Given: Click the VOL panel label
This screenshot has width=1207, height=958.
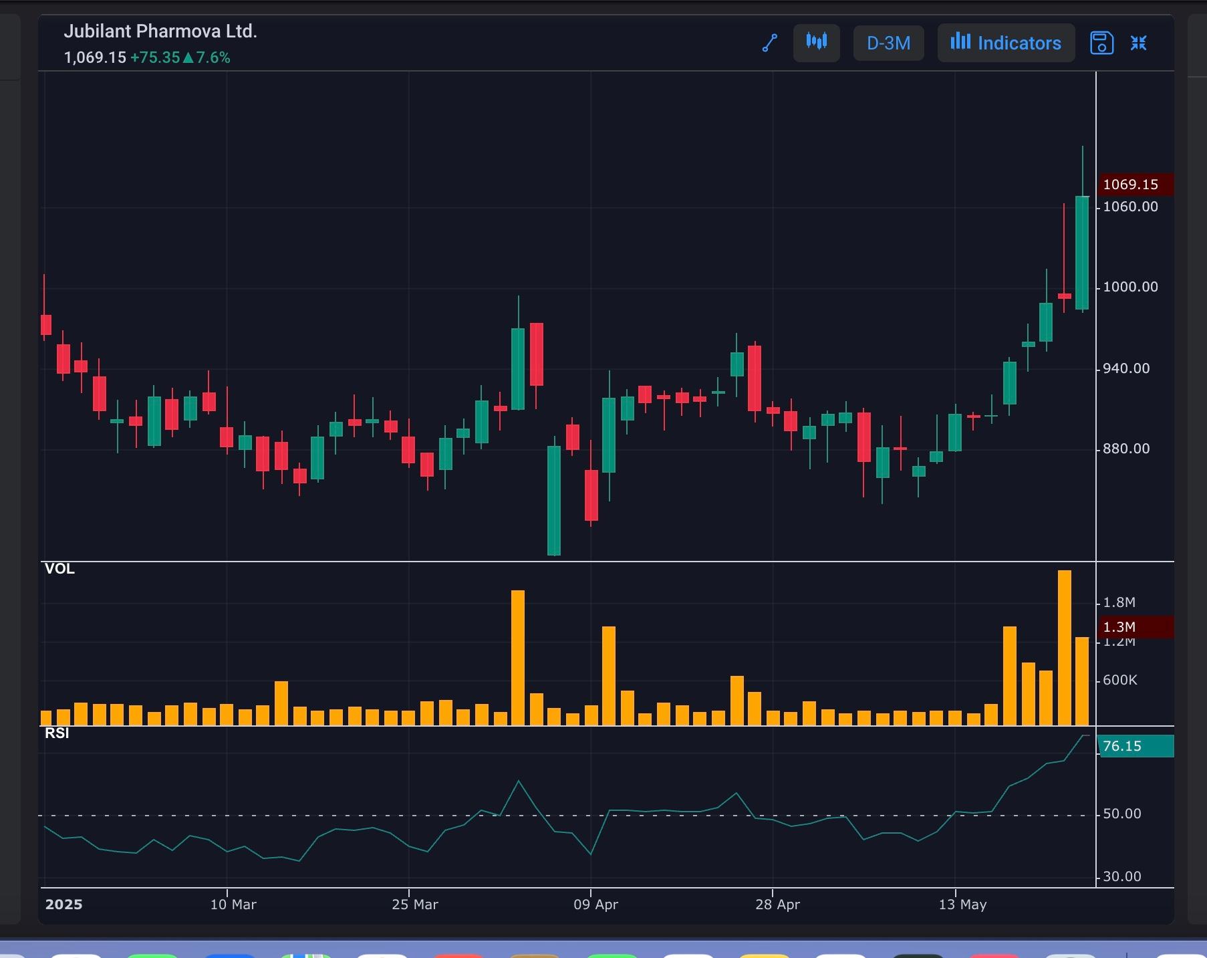Looking at the screenshot, I should tap(59, 569).
